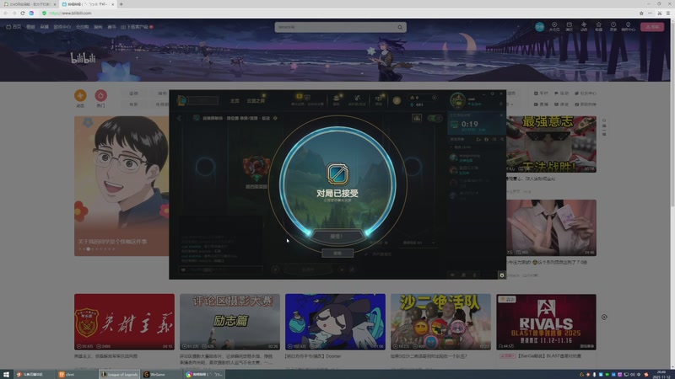Open the Windows Start button

(6, 374)
